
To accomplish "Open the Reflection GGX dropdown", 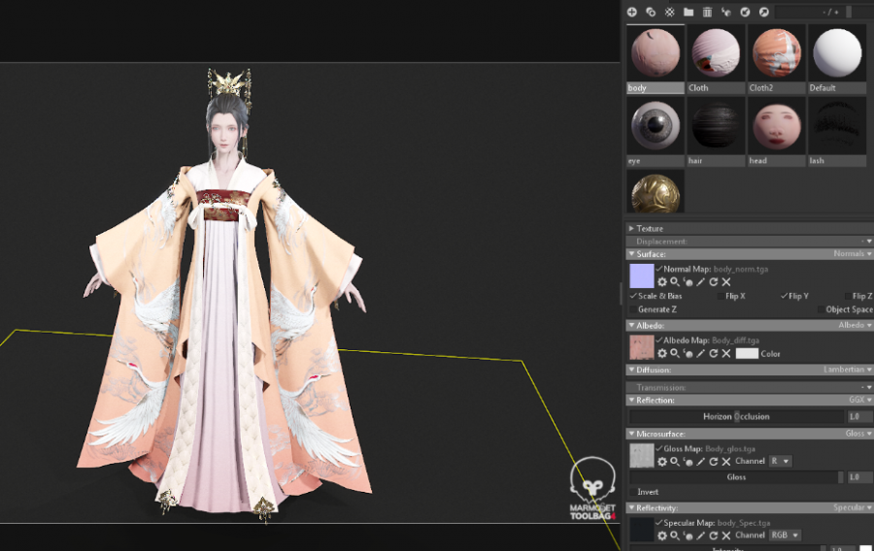I will pos(860,400).
